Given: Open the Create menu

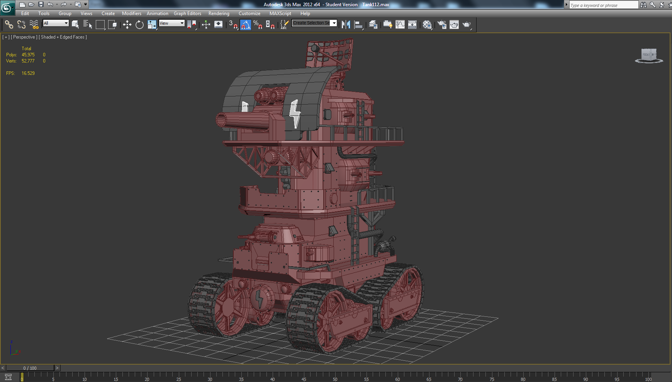Looking at the screenshot, I should (108, 14).
